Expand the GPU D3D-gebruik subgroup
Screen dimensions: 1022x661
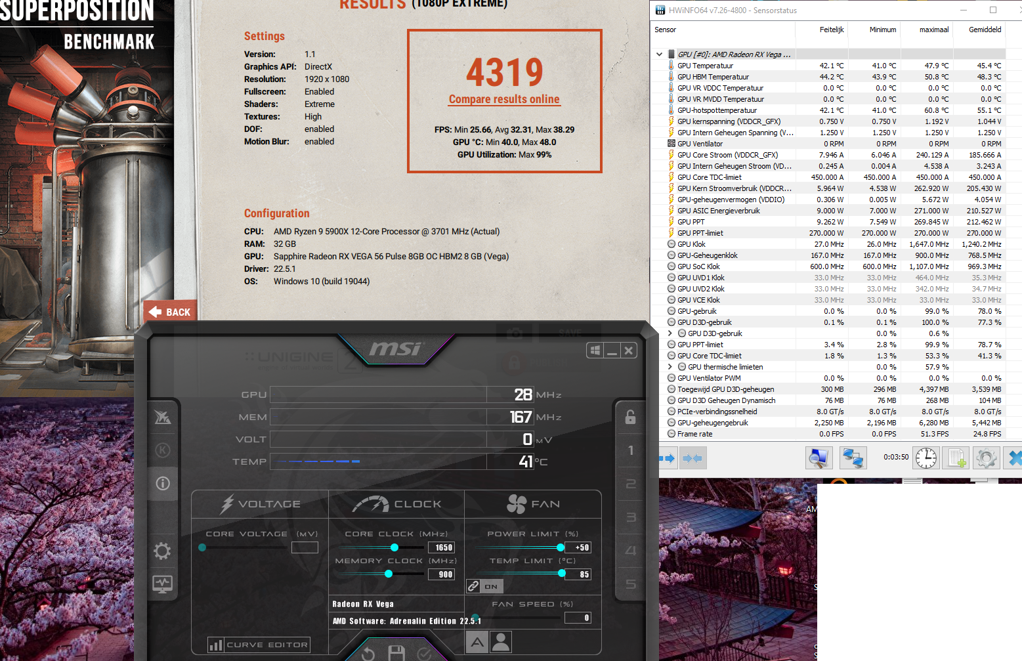670,333
